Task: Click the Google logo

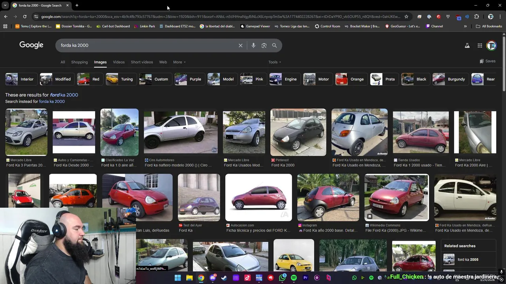Action: [31, 45]
